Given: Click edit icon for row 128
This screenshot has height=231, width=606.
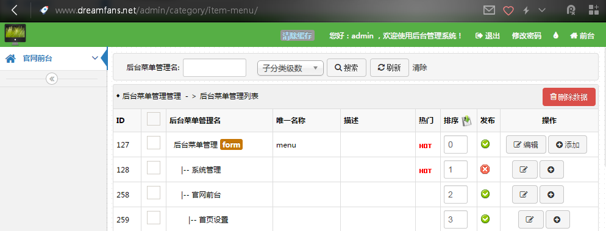Looking at the screenshot, I should point(524,169).
